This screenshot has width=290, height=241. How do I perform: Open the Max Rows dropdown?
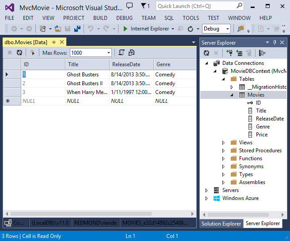pos(109,53)
